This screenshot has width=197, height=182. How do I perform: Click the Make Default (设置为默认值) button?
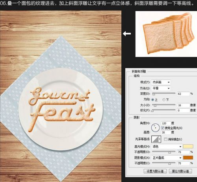coord(155,171)
